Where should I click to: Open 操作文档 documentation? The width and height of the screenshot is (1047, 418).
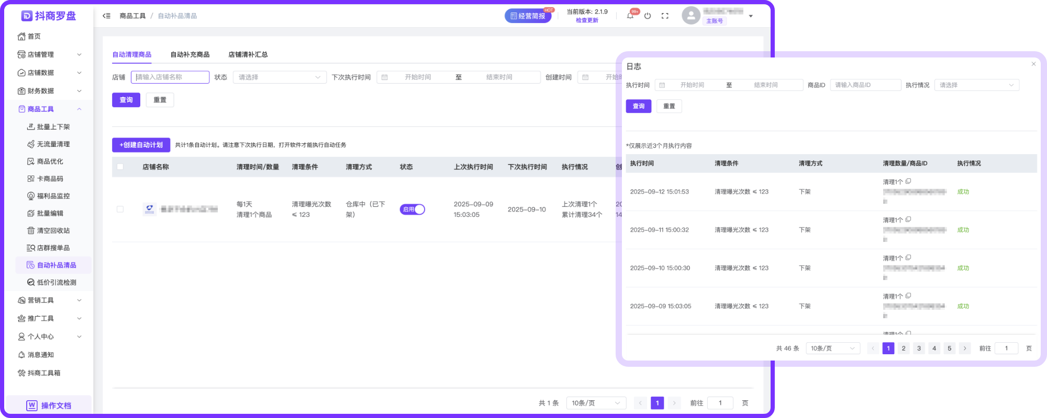click(x=49, y=405)
